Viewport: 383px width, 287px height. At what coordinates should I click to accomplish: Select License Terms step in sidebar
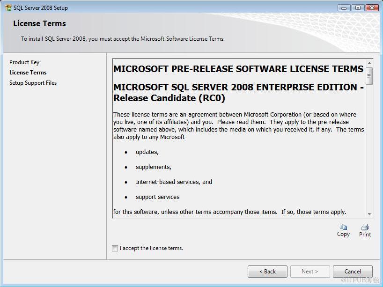[x=28, y=73]
